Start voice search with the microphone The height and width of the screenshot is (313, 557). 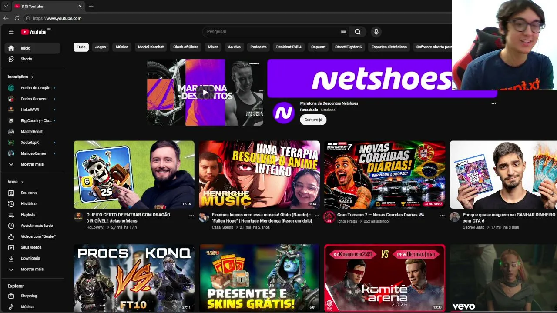376,32
